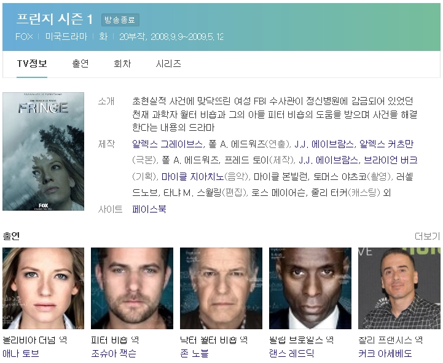Click the 존 노블 cast photo
This screenshot has width=443, height=363.
coord(221,289)
